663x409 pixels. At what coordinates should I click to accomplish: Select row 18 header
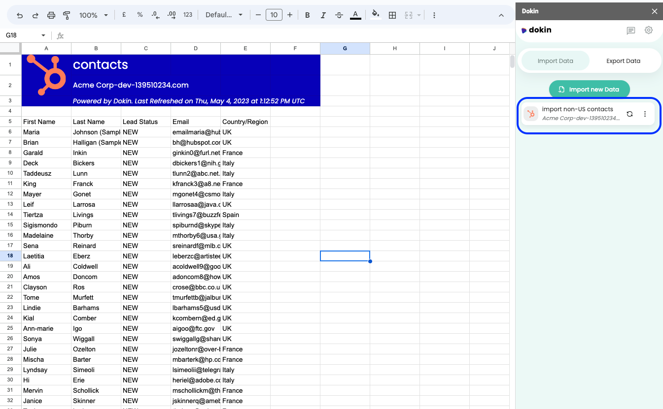(x=10, y=256)
